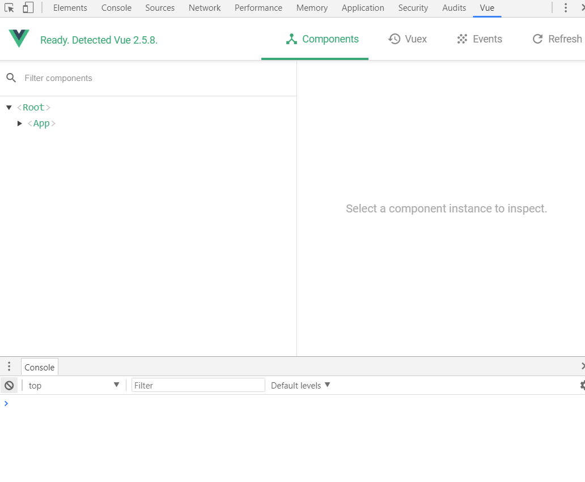The width and height of the screenshot is (585, 482).
Task: Open the Audits tab
Action: [454, 8]
